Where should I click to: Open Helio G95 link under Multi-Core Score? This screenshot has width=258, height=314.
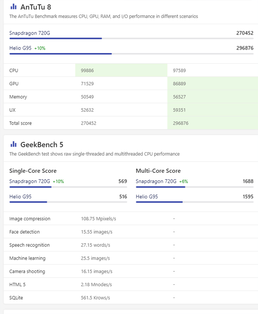(147, 196)
